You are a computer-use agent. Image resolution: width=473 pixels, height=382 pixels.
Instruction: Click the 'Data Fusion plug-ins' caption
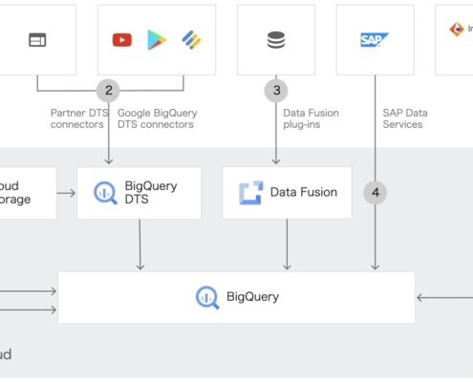311,118
